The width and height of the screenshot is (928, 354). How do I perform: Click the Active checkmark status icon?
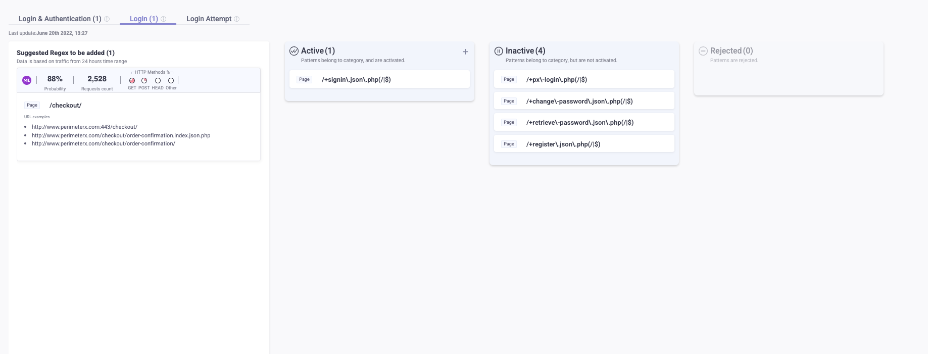tap(294, 51)
